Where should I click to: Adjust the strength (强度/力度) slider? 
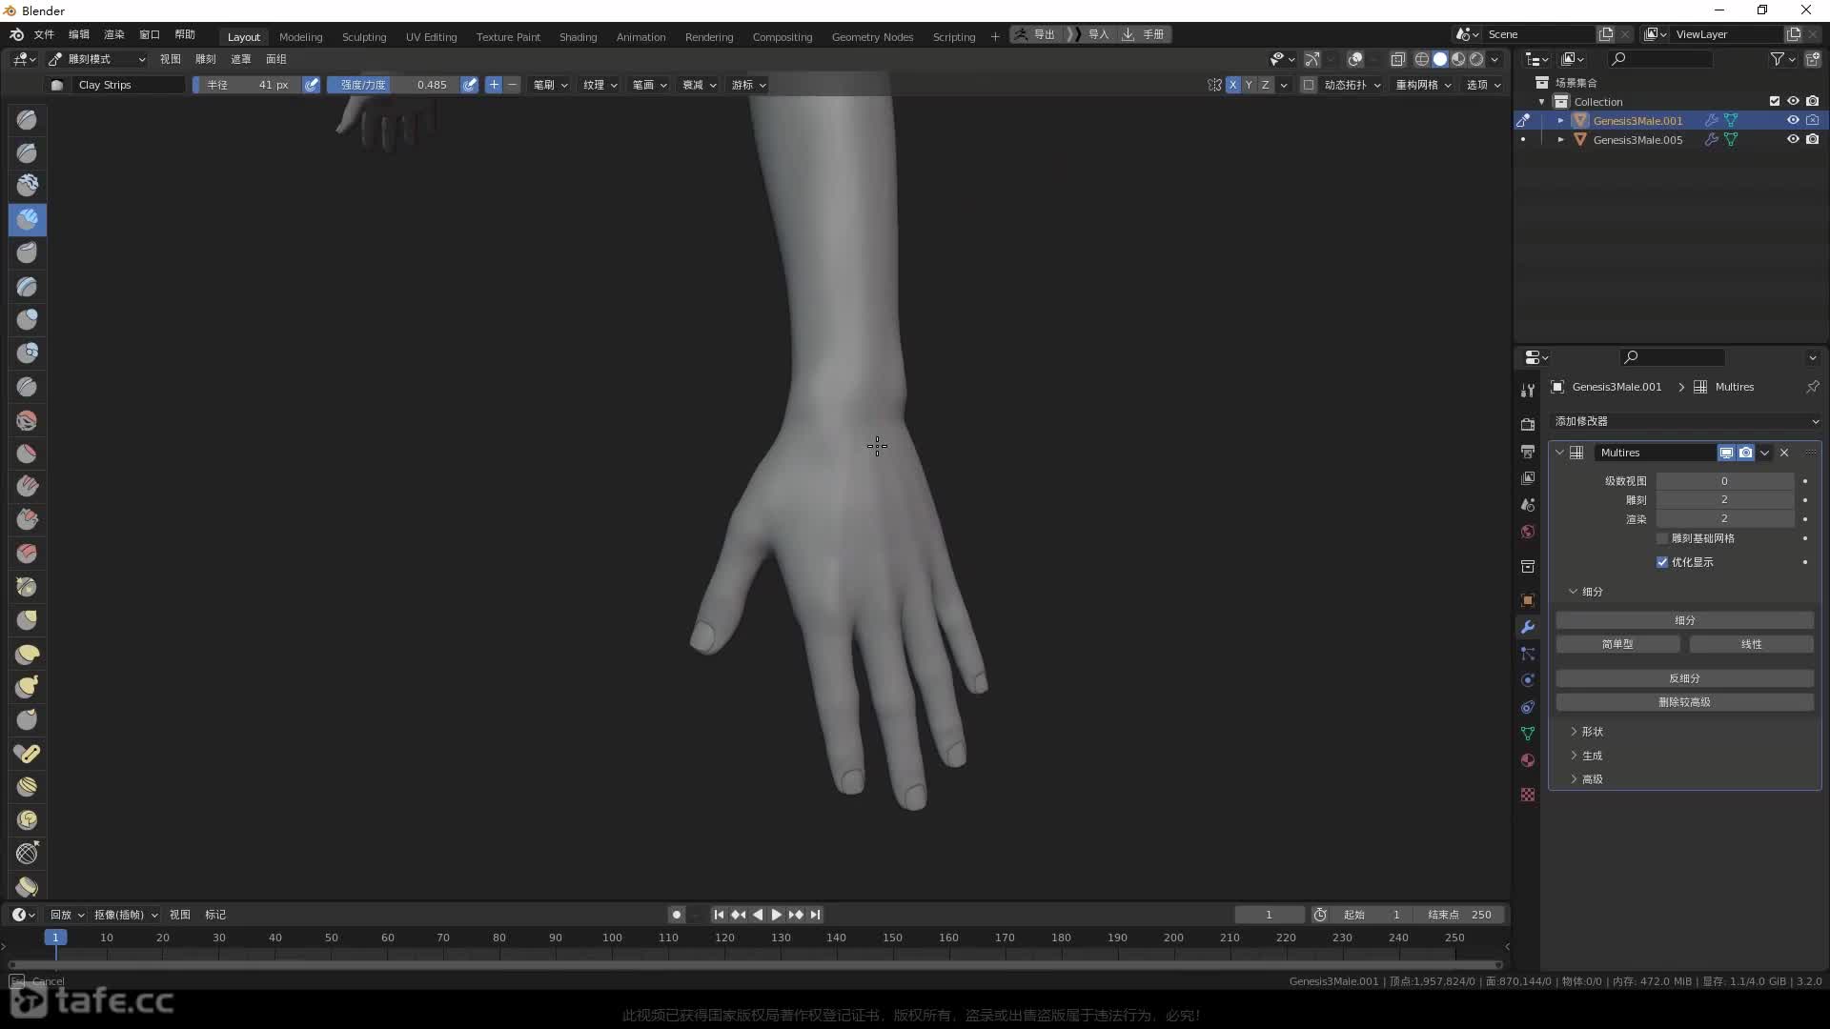[x=394, y=85]
